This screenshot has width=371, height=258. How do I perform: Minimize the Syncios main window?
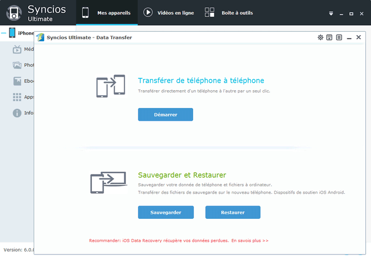click(x=341, y=14)
